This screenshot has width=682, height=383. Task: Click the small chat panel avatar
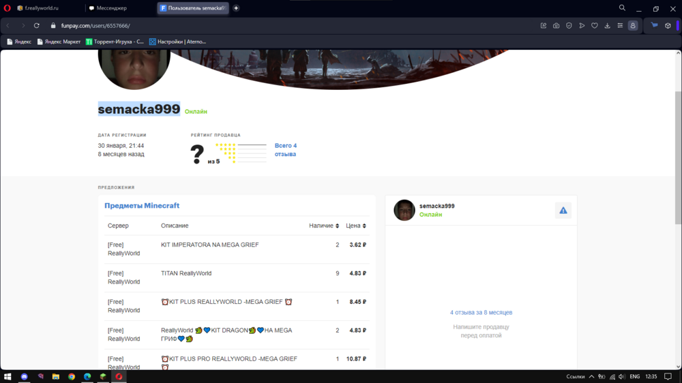click(404, 211)
